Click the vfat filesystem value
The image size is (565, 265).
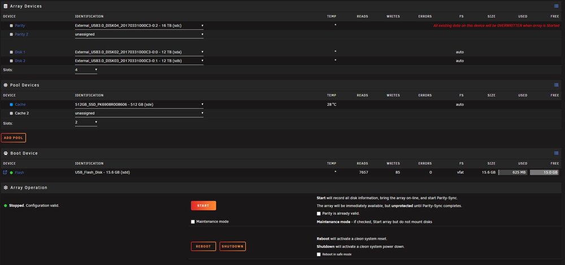pos(460,173)
